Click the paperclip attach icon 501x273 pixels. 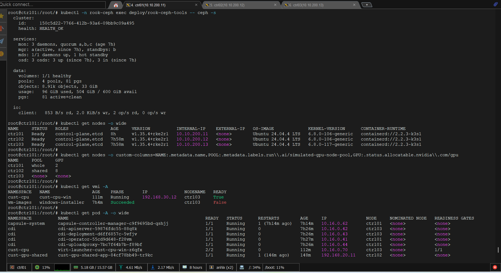[x=495, y=4]
